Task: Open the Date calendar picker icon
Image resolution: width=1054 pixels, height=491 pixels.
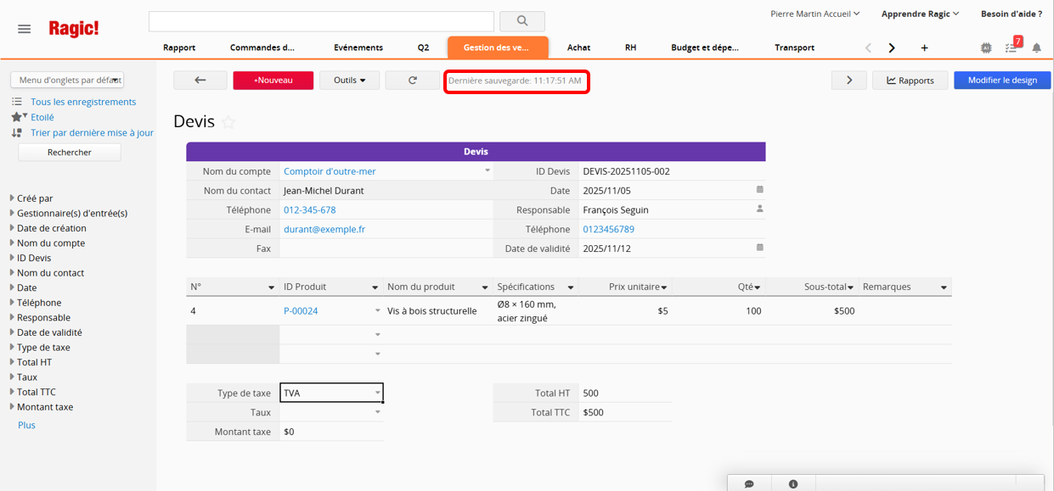Action: coord(759,190)
